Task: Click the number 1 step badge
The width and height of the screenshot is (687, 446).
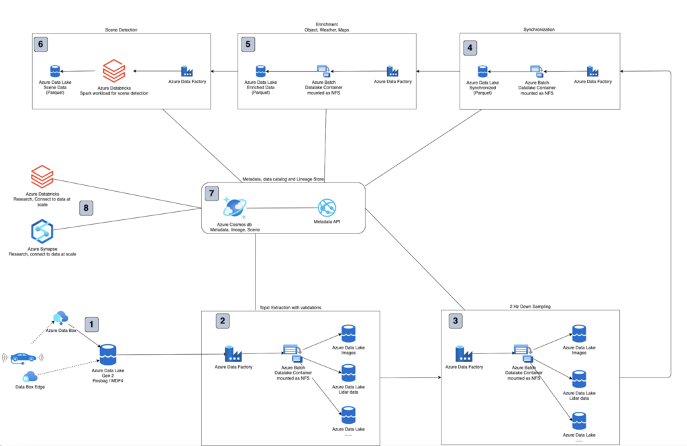Action: point(93,324)
